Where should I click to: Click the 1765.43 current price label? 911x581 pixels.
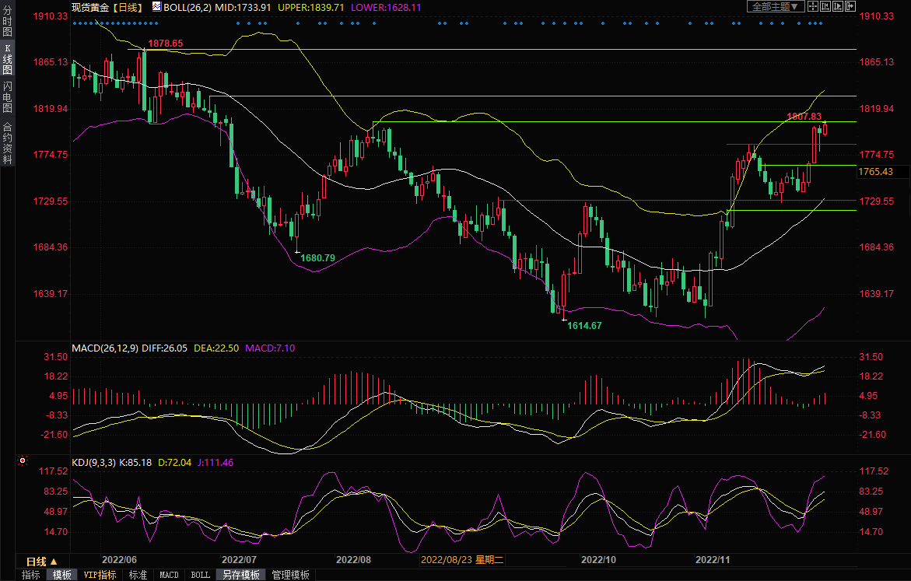click(875, 171)
